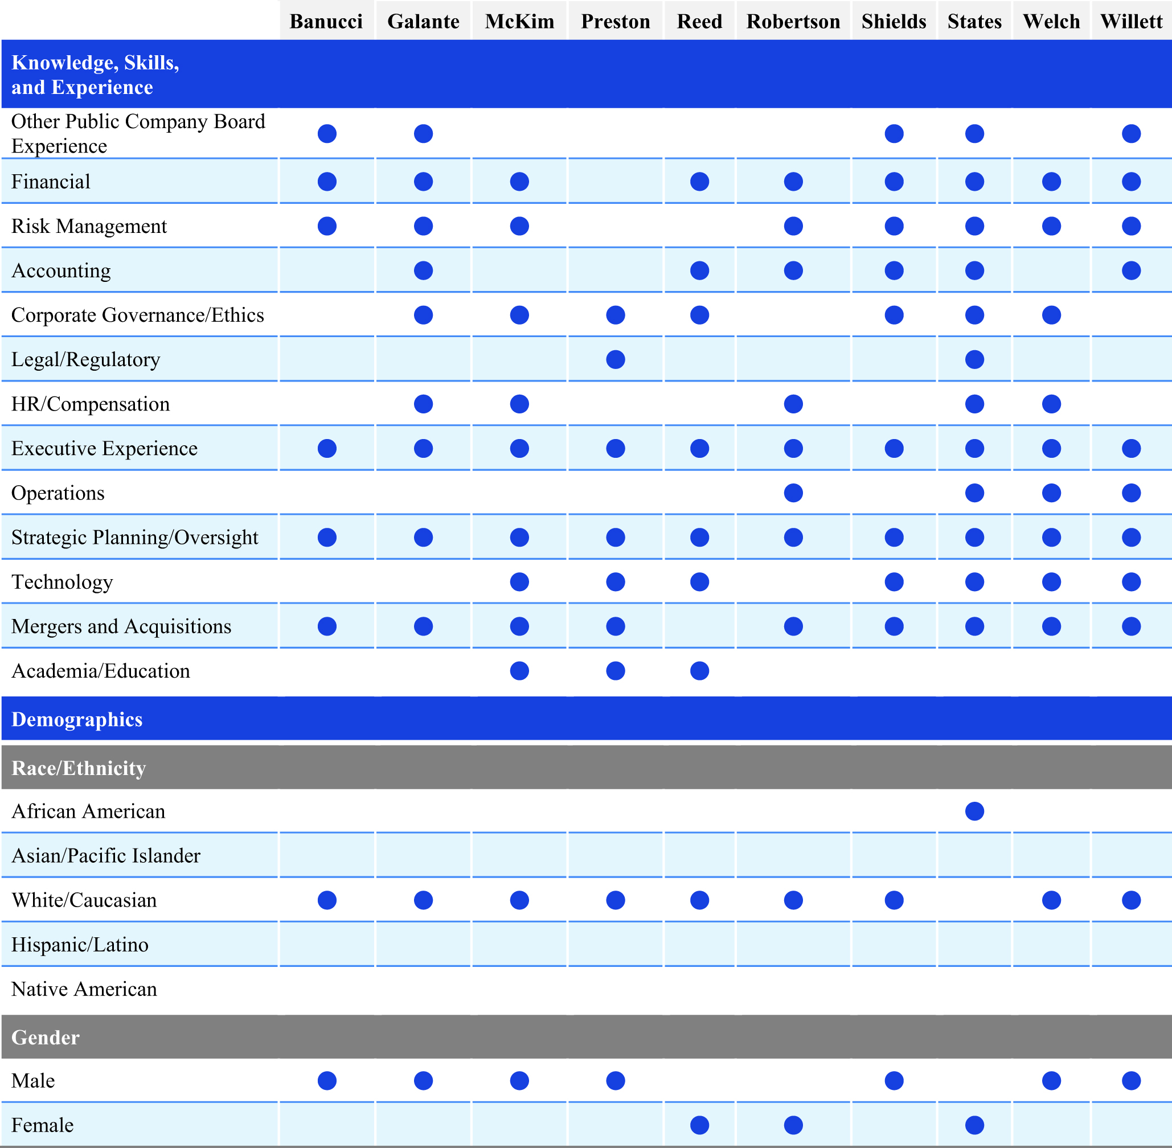Click the Knowledge, Skills, and Experience header

point(95,74)
